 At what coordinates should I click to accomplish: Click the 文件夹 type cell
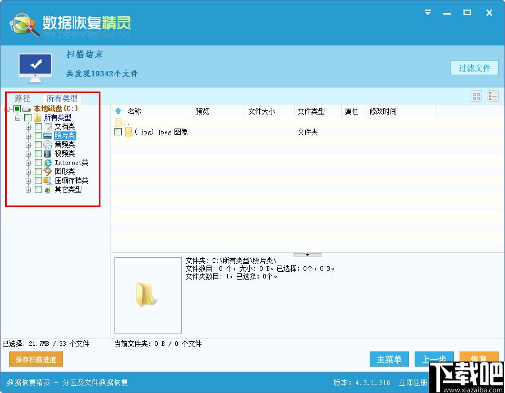coord(307,132)
